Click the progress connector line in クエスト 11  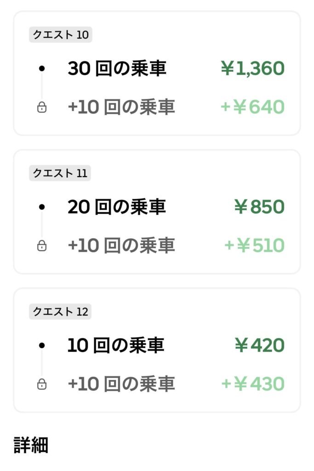coord(43,226)
